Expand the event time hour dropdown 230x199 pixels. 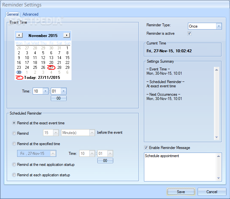point(46,91)
